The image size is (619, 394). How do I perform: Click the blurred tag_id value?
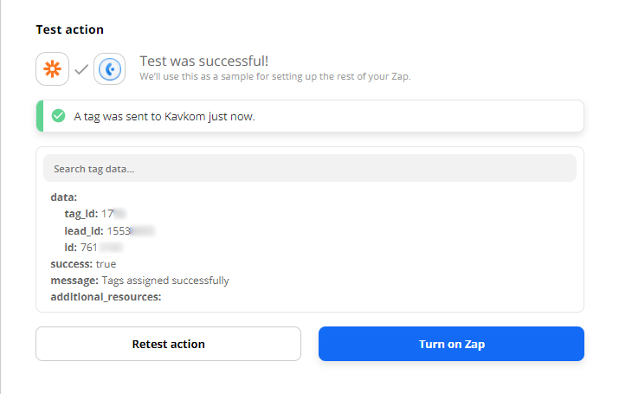(120, 214)
